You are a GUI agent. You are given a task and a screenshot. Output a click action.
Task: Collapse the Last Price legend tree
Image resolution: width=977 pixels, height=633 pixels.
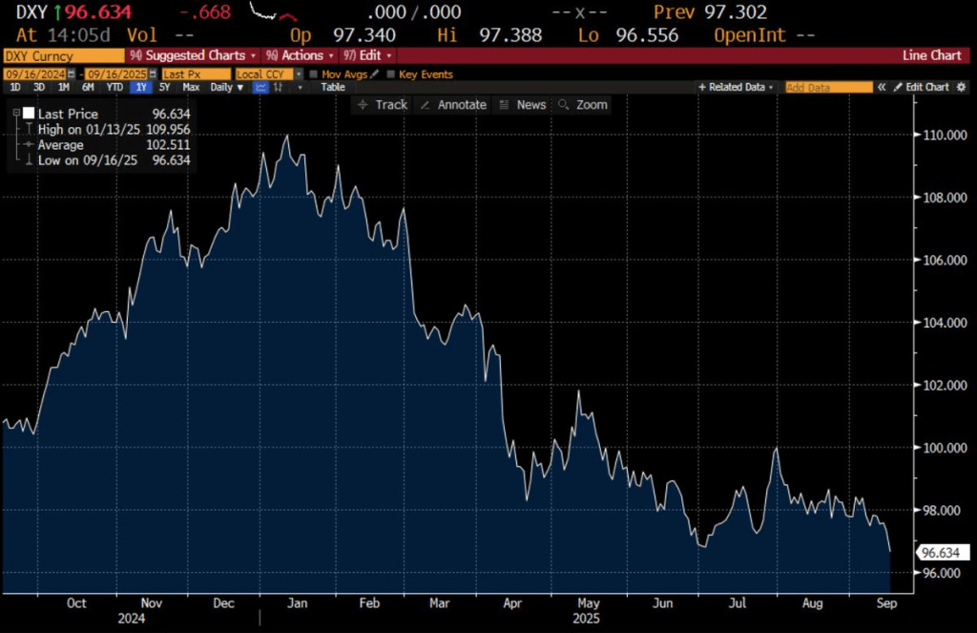(17, 114)
